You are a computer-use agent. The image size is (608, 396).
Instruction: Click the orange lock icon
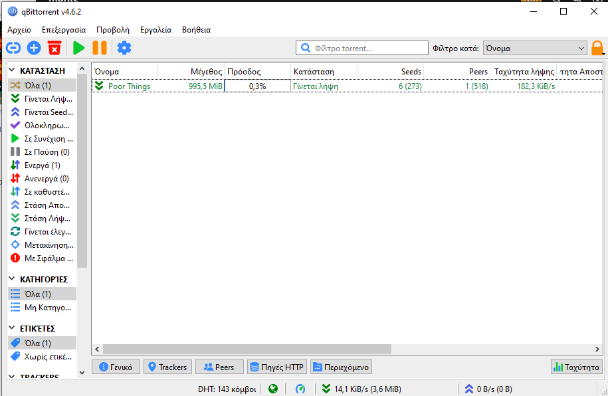pyautogui.click(x=597, y=48)
